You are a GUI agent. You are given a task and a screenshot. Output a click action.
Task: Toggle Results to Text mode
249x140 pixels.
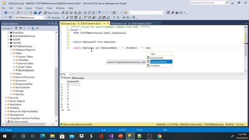[100, 17]
